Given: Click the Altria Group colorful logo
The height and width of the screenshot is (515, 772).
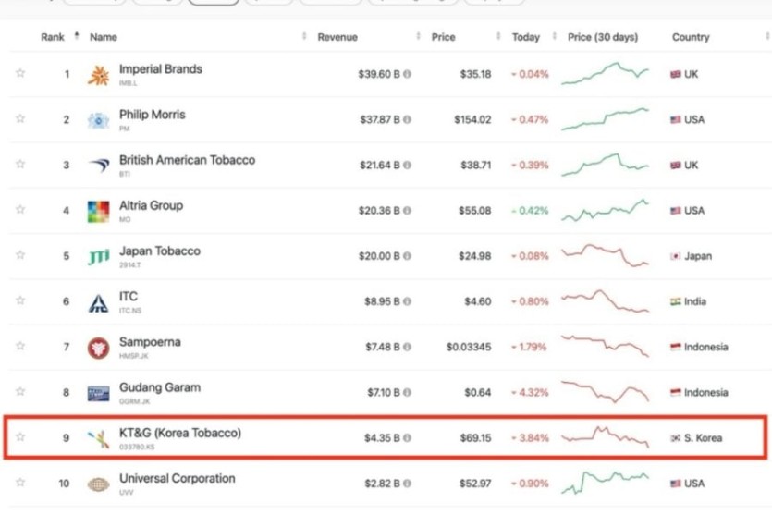Looking at the screenshot, I should point(98,211).
